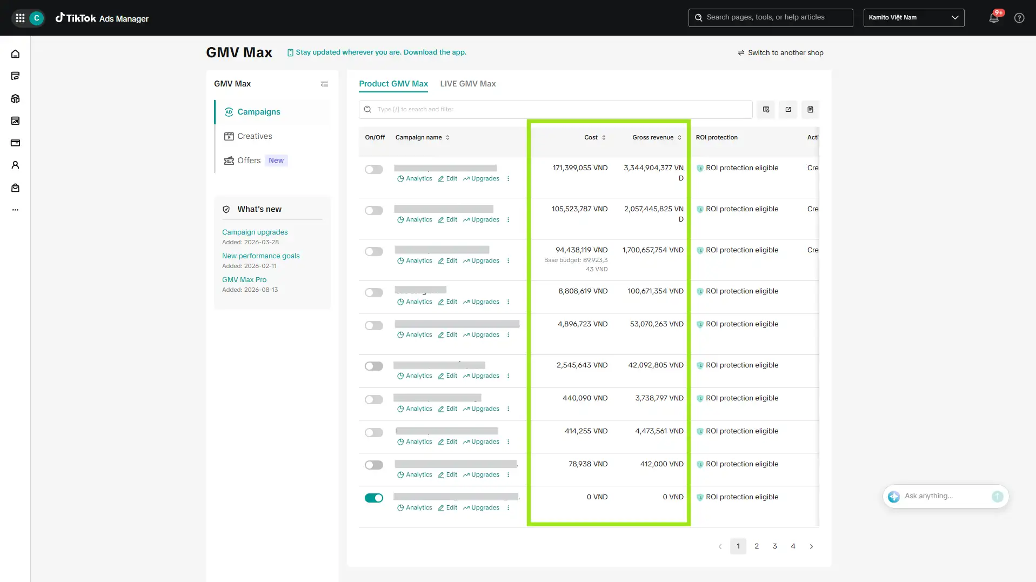Open Creatives in the GMV Max menu
The image size is (1036, 582).
pos(255,136)
